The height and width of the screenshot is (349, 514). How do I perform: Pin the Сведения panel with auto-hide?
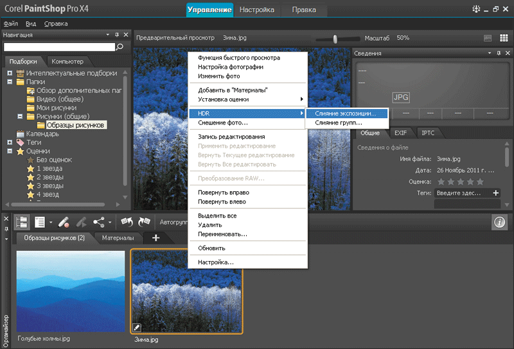[499, 53]
